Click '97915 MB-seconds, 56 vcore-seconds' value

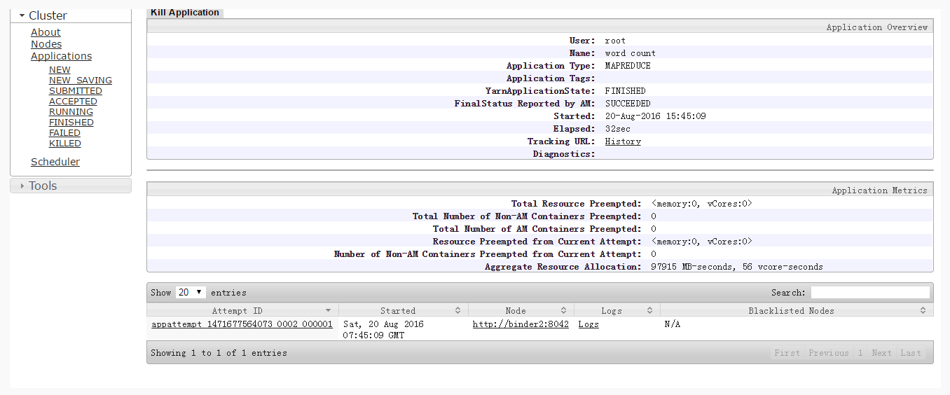[737, 267]
